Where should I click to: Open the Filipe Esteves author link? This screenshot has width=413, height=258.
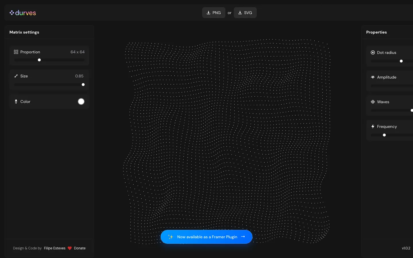click(54, 248)
